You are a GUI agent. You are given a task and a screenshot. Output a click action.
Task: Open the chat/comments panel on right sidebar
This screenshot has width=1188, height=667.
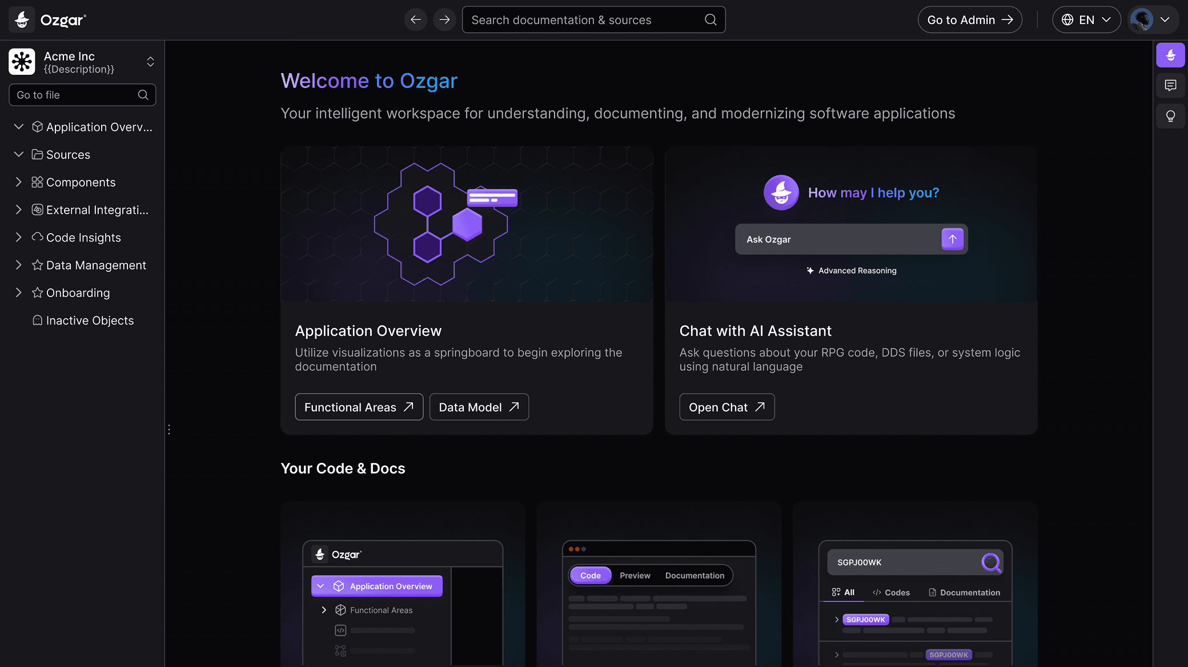1170,86
